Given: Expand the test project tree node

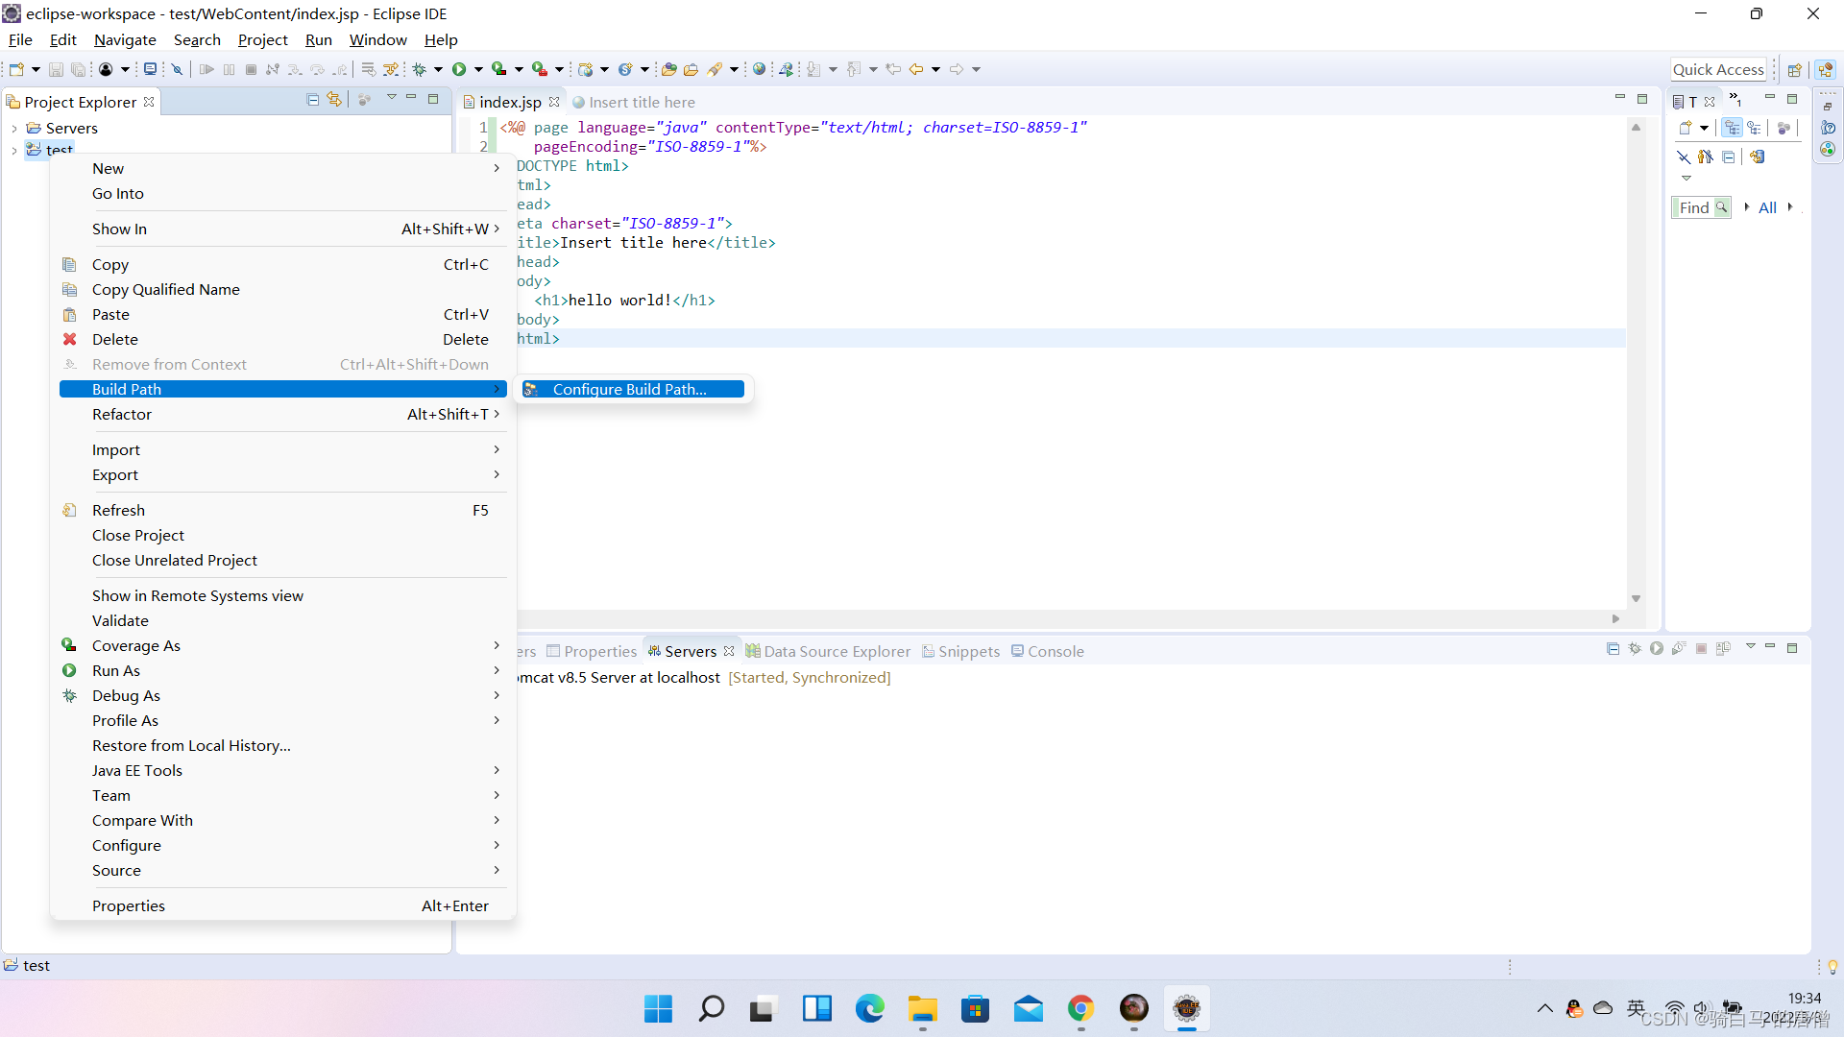Looking at the screenshot, I should (x=16, y=150).
